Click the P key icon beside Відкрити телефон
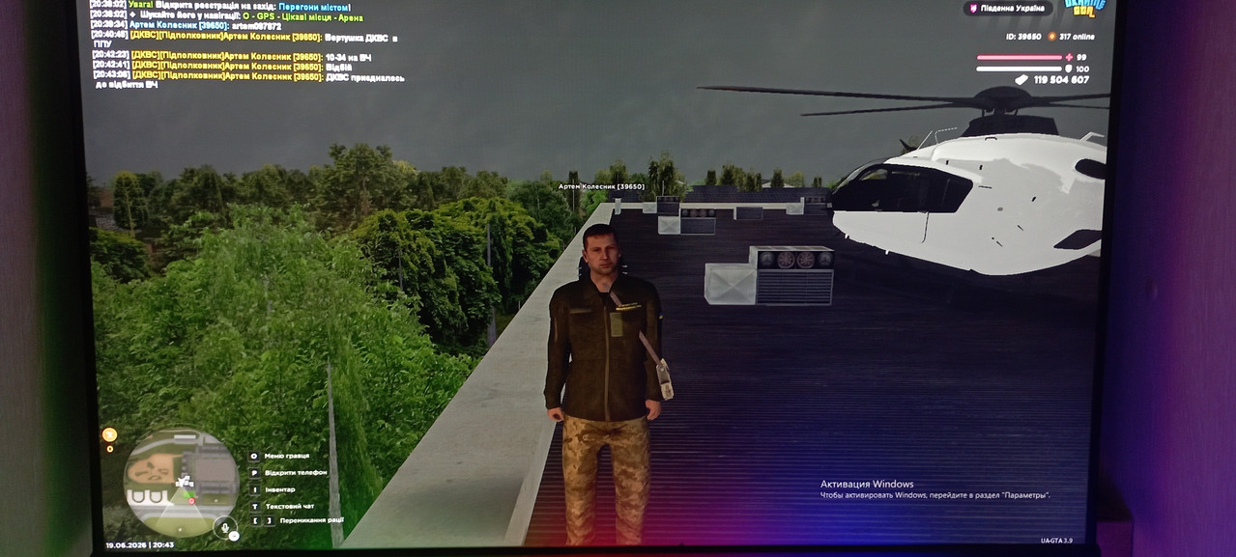 point(254,473)
